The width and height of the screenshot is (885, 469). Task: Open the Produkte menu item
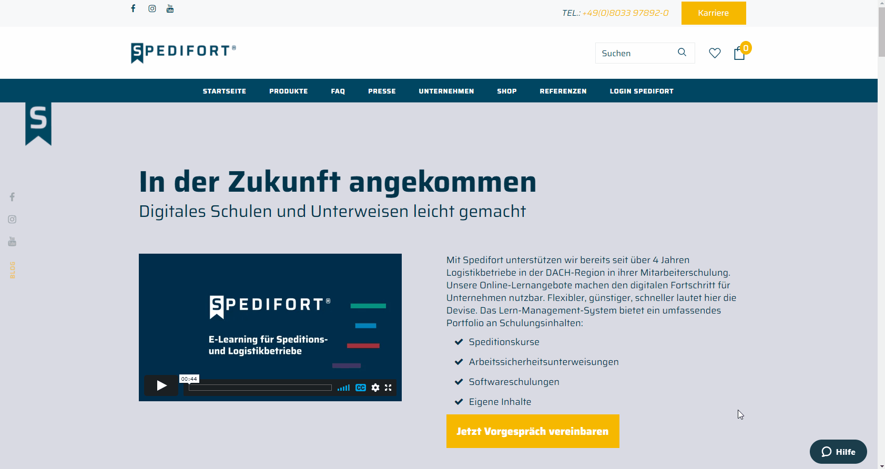289,91
